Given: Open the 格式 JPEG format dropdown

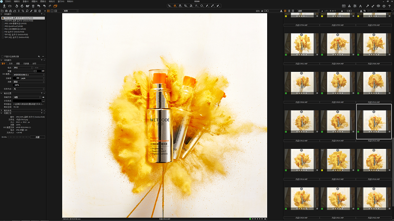Looking at the screenshot, I should pyautogui.click(x=23, y=68).
